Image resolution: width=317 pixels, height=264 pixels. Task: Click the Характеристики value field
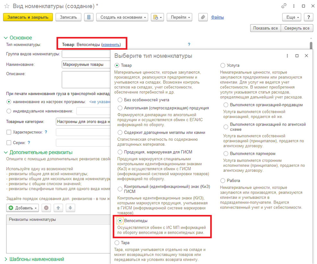tap(83, 132)
